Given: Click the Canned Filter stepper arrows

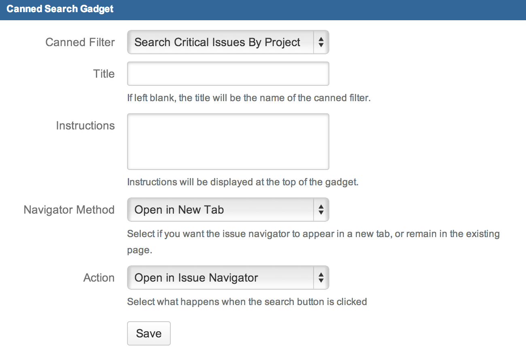Looking at the screenshot, I should (x=321, y=42).
